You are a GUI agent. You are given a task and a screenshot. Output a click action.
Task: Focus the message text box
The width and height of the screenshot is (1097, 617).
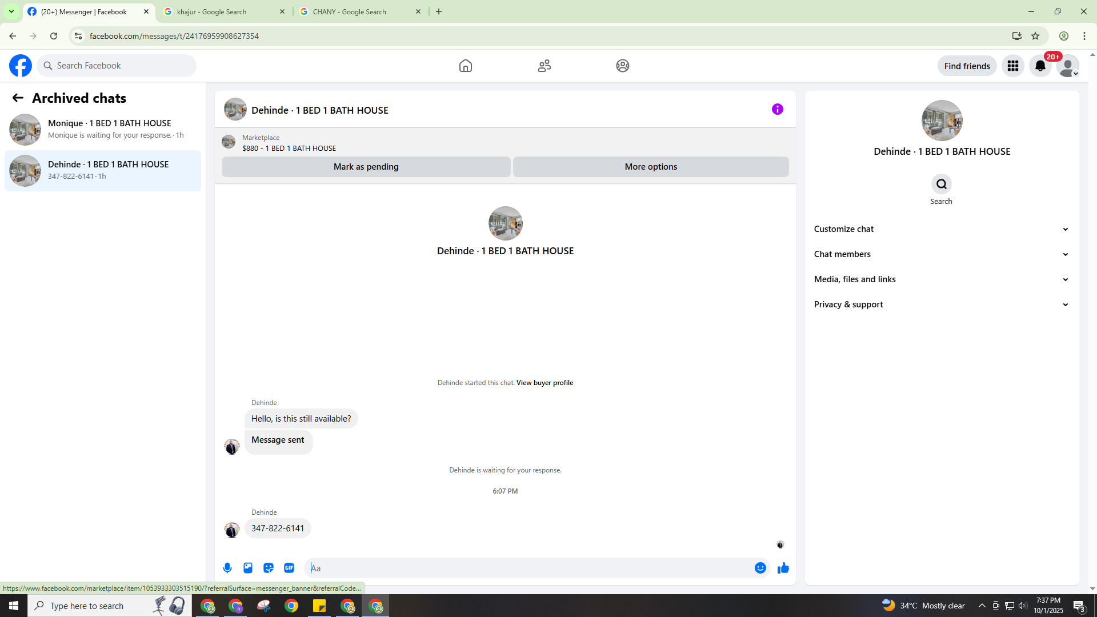(529, 568)
